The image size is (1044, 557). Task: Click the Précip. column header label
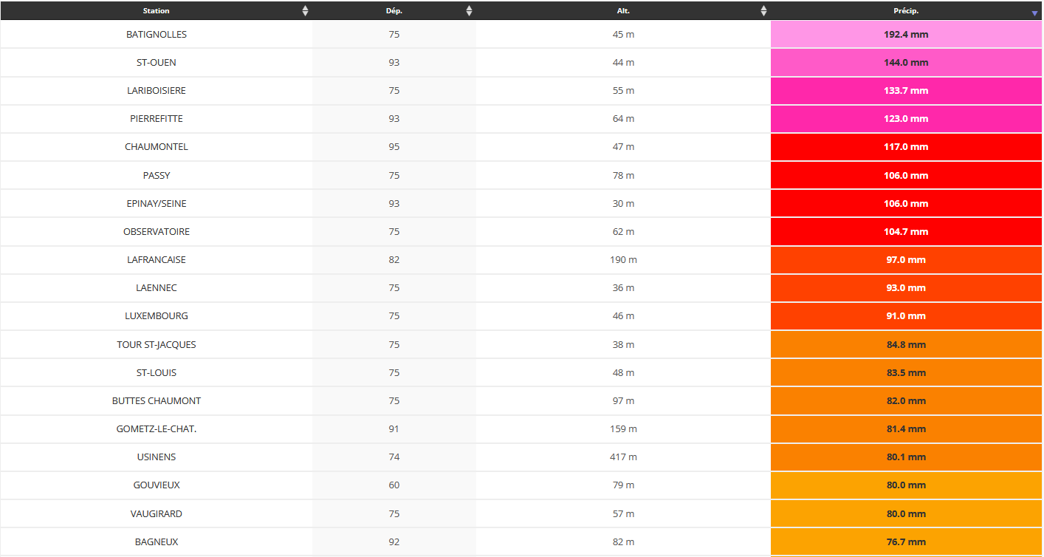[x=906, y=11]
